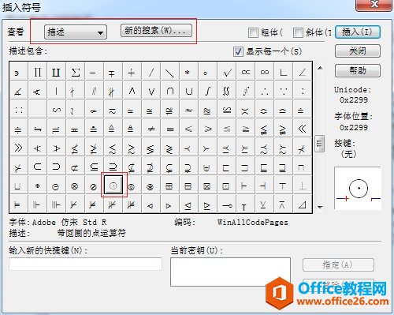Viewport: 394px width, 315px height.
Task: Pick the because three-dot symbol
Action: [x=284, y=91]
